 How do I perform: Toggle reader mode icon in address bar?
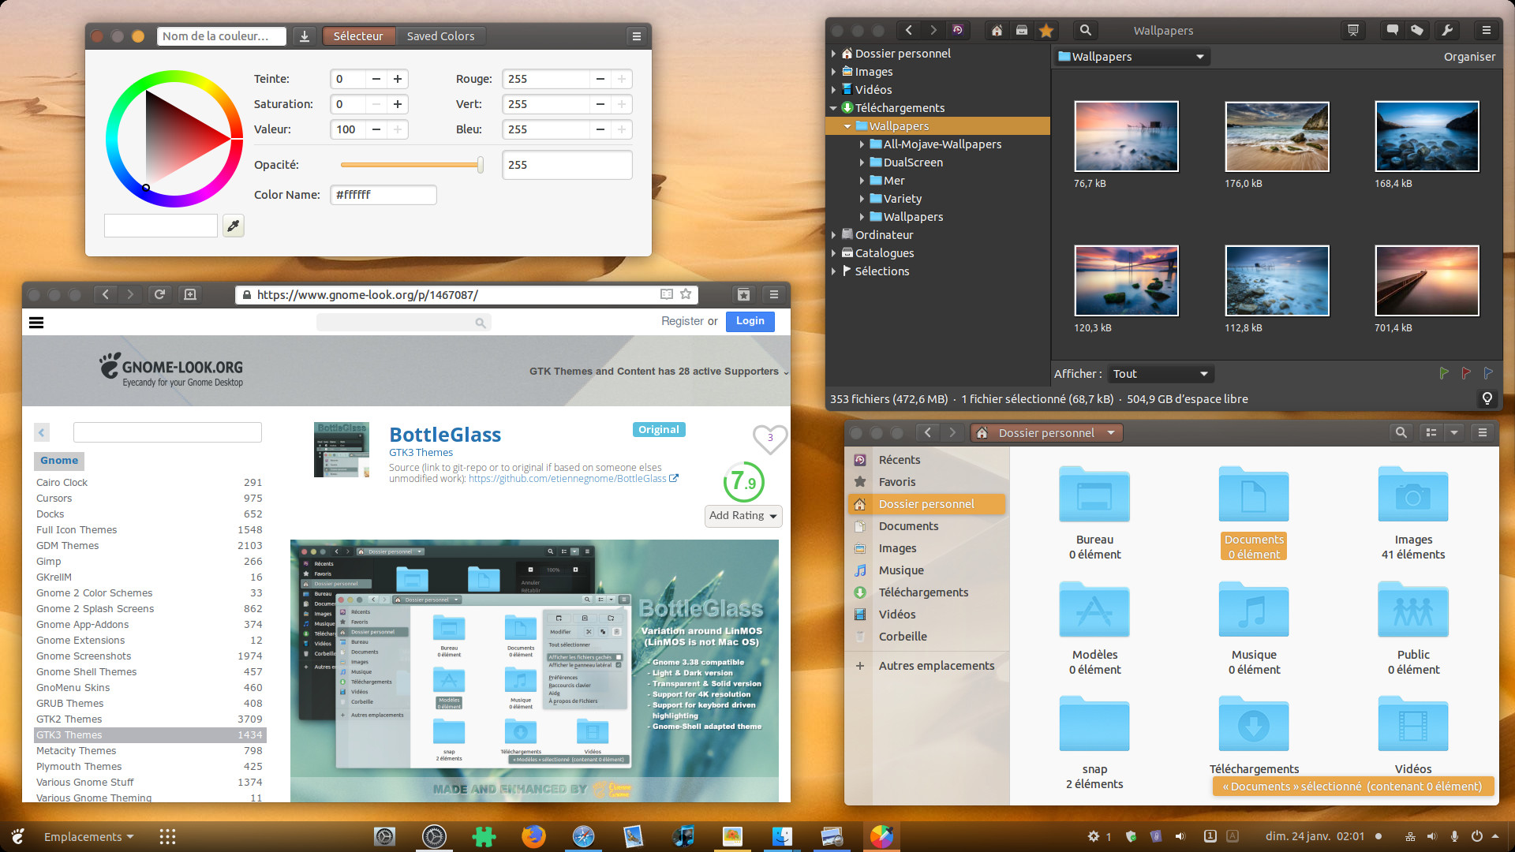(x=667, y=294)
